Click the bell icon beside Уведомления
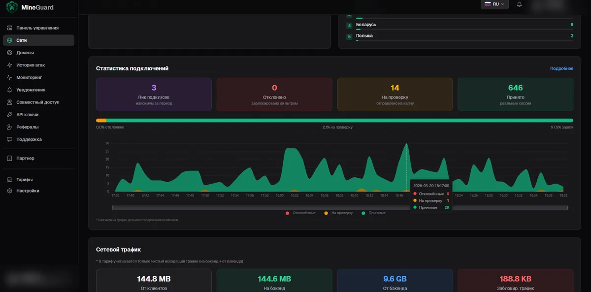 click(10, 90)
